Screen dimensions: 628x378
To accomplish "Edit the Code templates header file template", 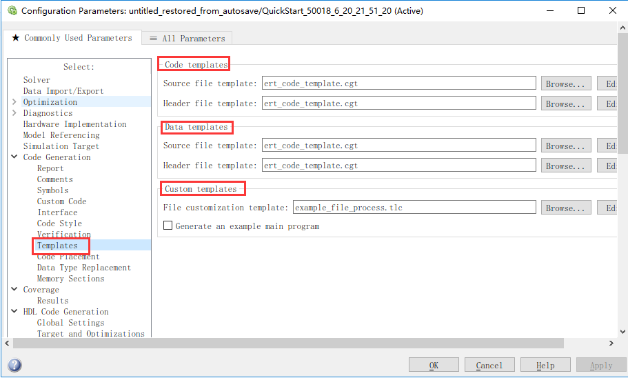I will tap(607, 104).
